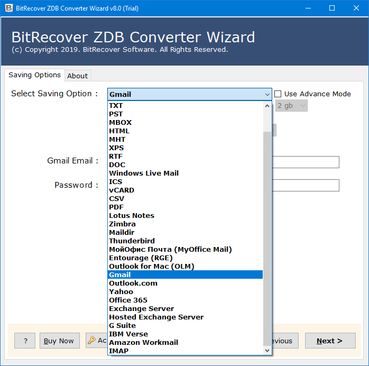This screenshot has width=369, height=366.
Task: Select МойОфис Почта (MyOffice Mail) option
Action: 185,250
